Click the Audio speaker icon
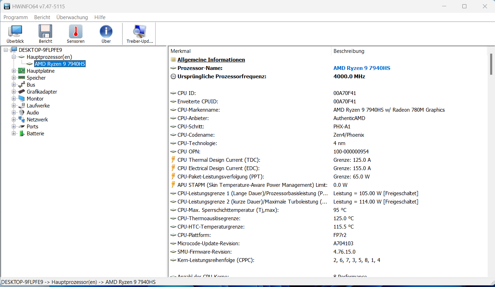The height and width of the screenshot is (287, 495). 22,112
